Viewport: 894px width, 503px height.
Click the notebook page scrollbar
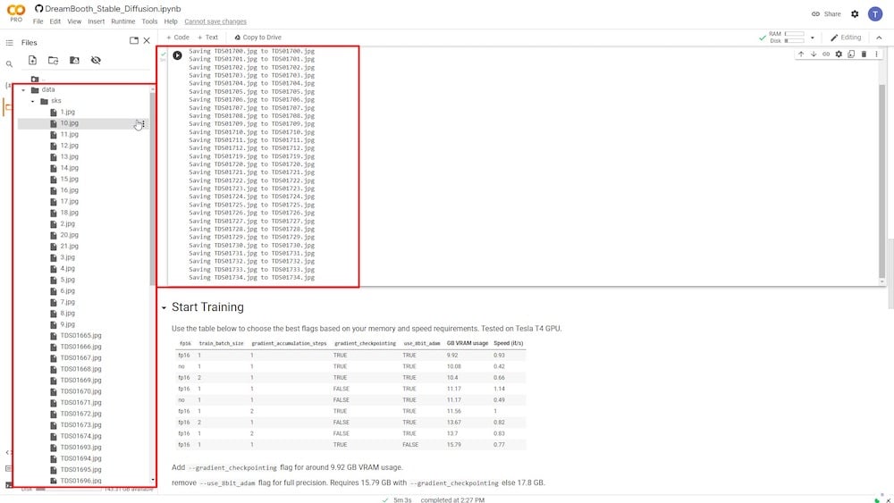point(890,273)
